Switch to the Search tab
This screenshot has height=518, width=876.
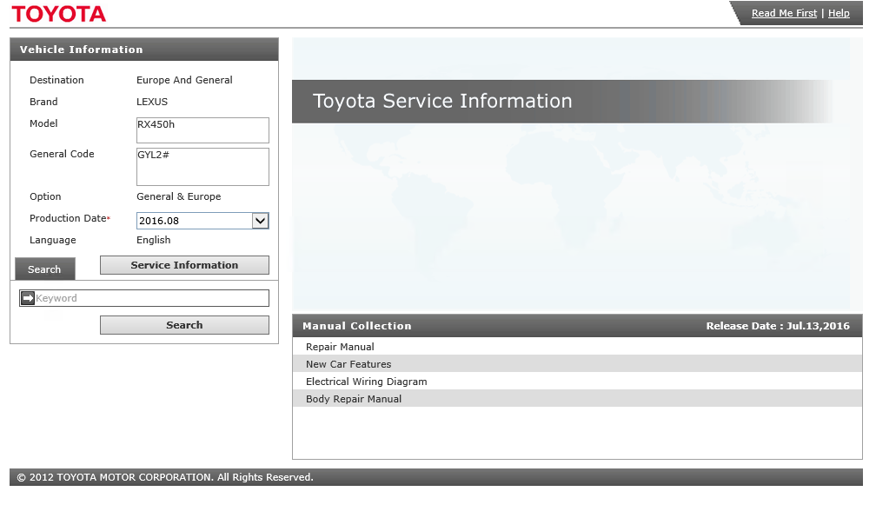coord(44,269)
